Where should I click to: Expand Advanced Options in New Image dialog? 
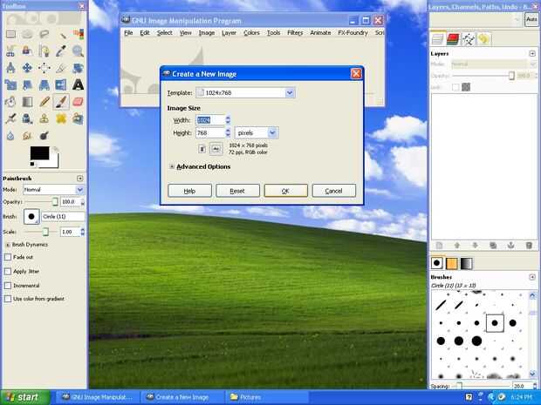pyautogui.click(x=172, y=166)
